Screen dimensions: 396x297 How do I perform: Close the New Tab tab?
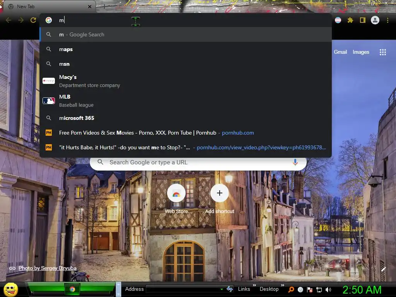[x=90, y=7]
